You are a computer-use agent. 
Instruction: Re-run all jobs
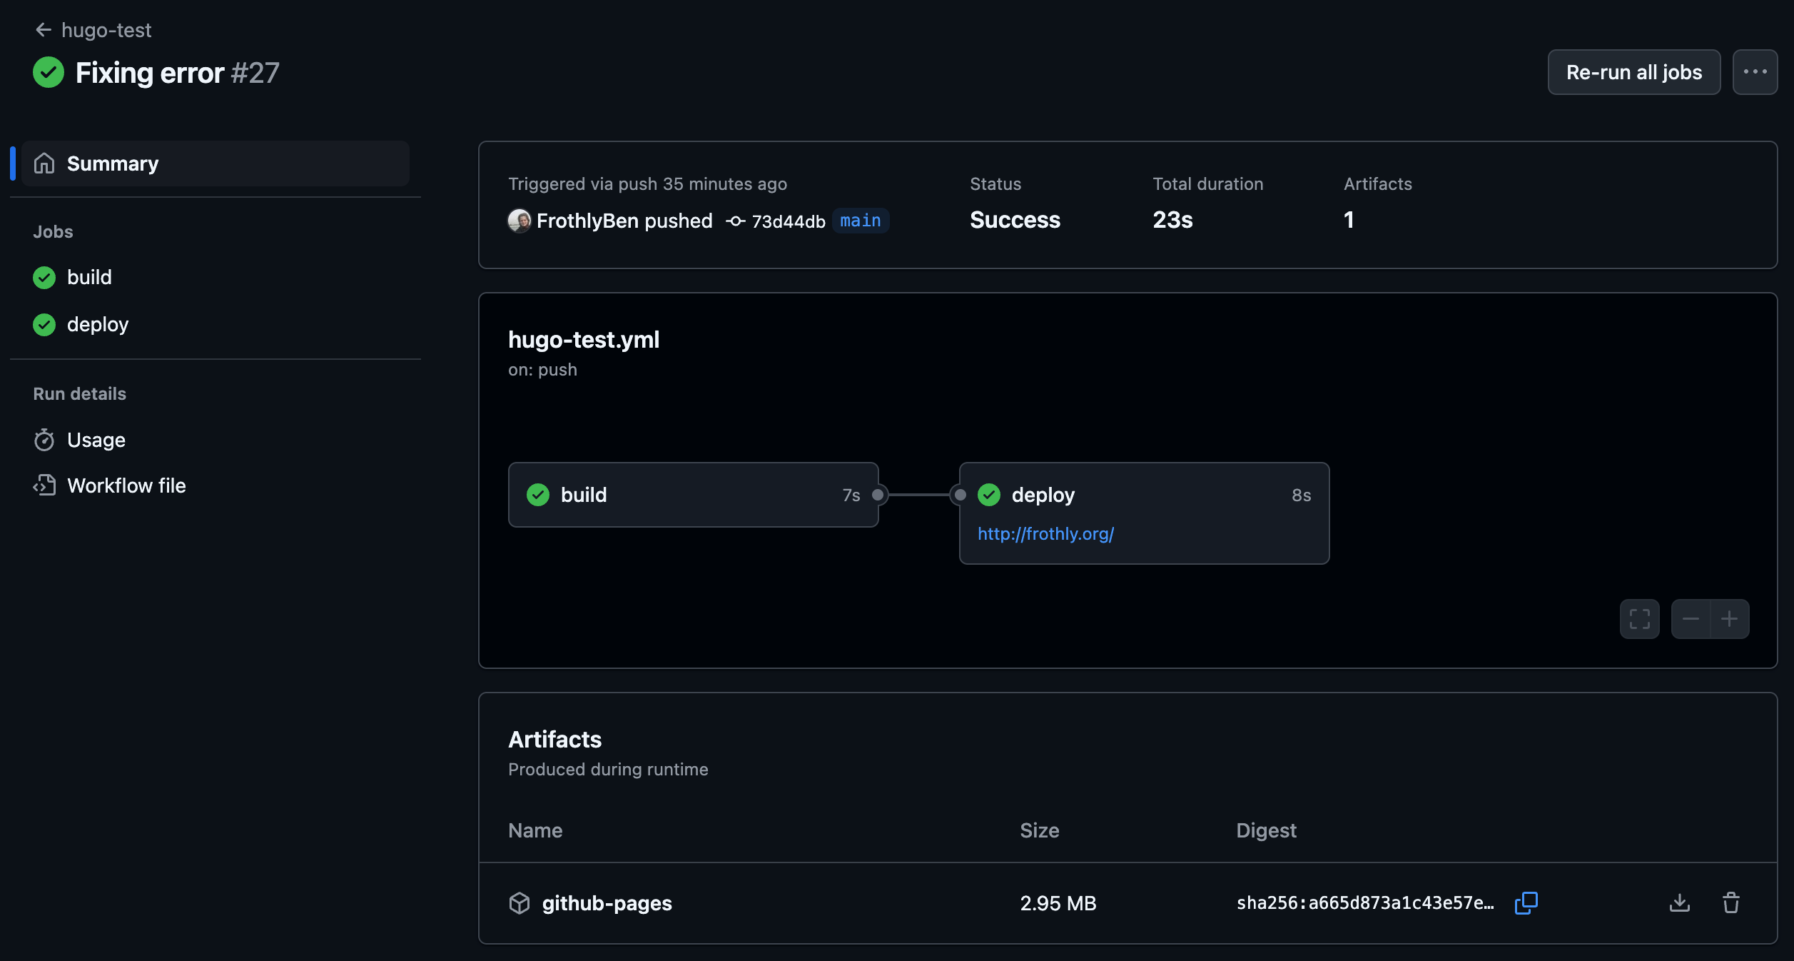coord(1634,72)
